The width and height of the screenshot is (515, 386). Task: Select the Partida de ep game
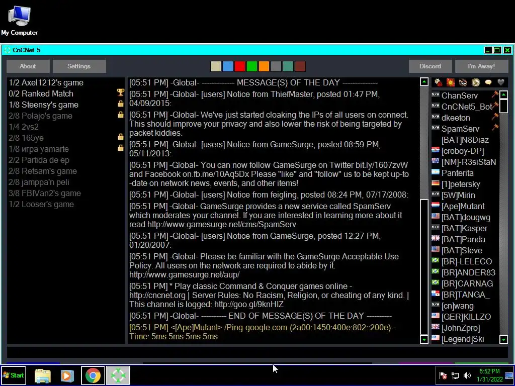66,160
